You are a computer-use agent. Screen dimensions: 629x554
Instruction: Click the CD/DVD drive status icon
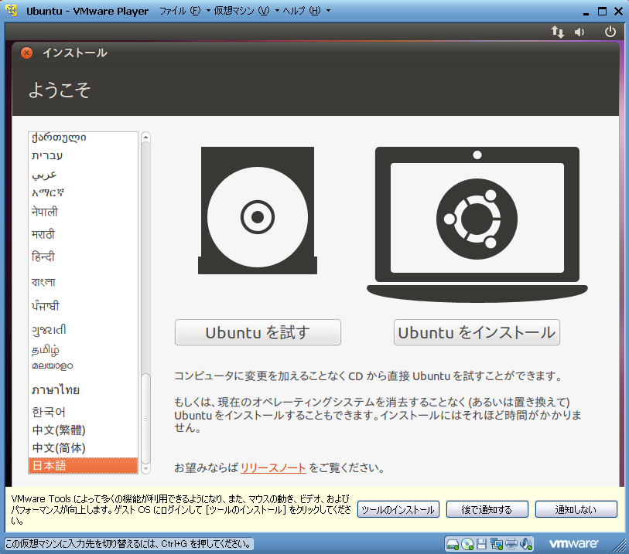pyautogui.click(x=467, y=544)
